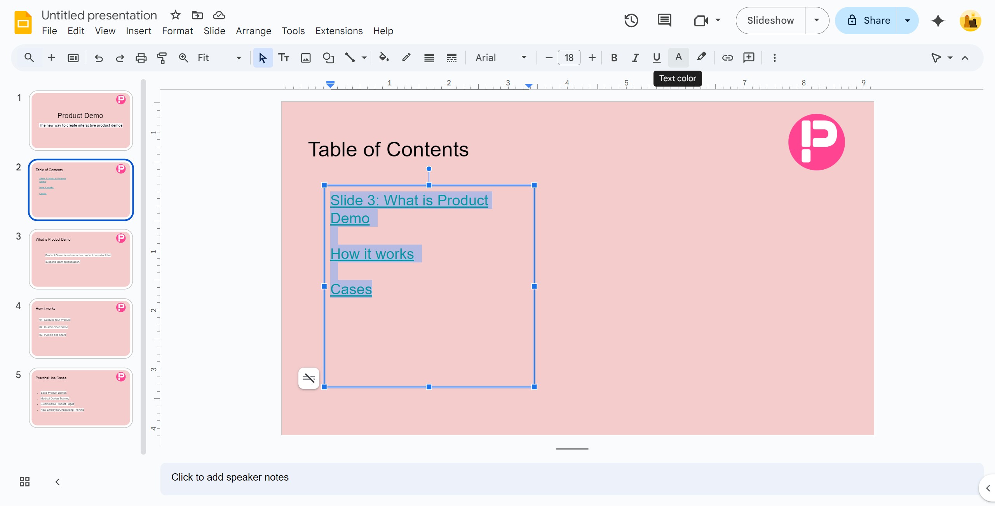Click the text autofit options icon
995x507 pixels.
tap(309, 378)
